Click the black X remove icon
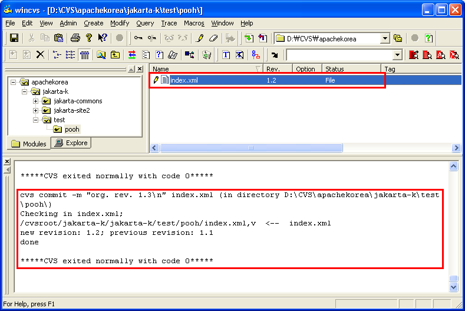This screenshot has height=311, width=465. (40, 55)
